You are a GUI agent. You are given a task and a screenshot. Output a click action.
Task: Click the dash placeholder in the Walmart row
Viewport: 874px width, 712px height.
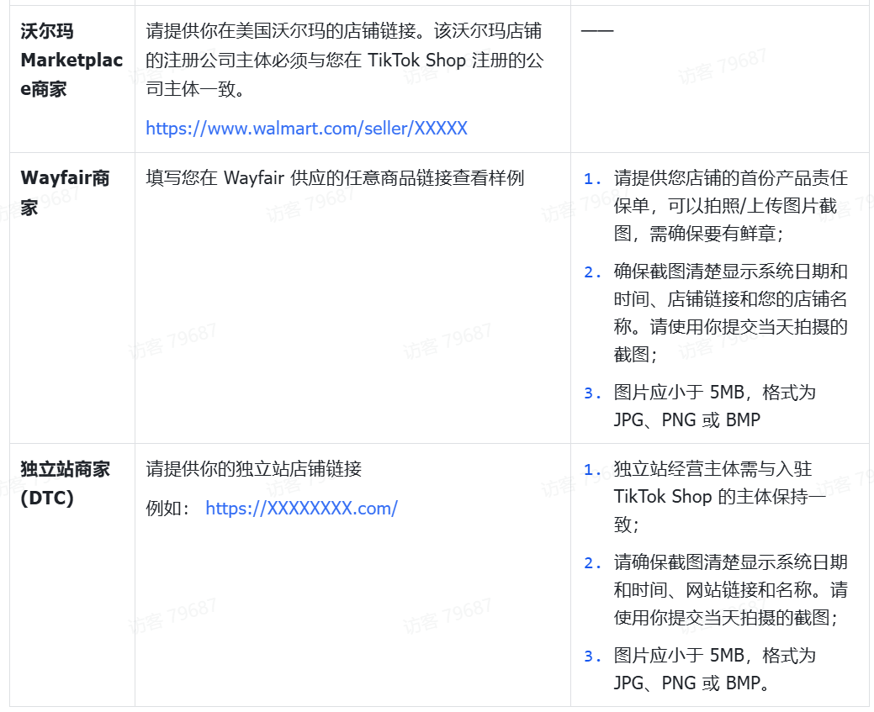pos(597,31)
